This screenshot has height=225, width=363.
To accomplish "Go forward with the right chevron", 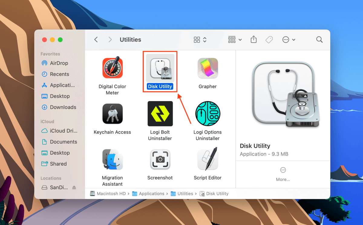I will pos(110,40).
